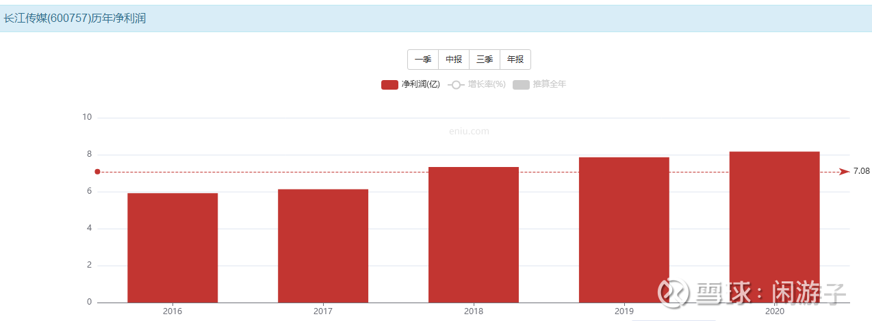Toggle the 增长率(%) legend series
Viewport: 872px width, 321px height.
pyautogui.click(x=477, y=84)
